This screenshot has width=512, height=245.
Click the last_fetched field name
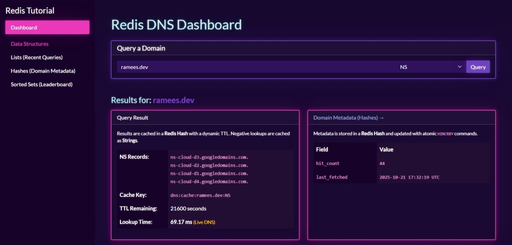332,177
